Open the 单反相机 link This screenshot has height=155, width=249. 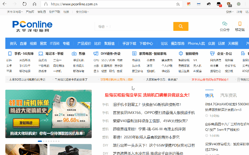tap(79, 60)
